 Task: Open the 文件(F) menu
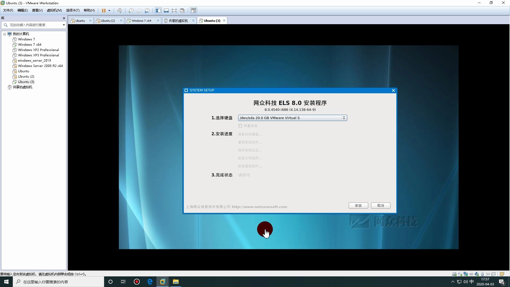tap(8, 10)
